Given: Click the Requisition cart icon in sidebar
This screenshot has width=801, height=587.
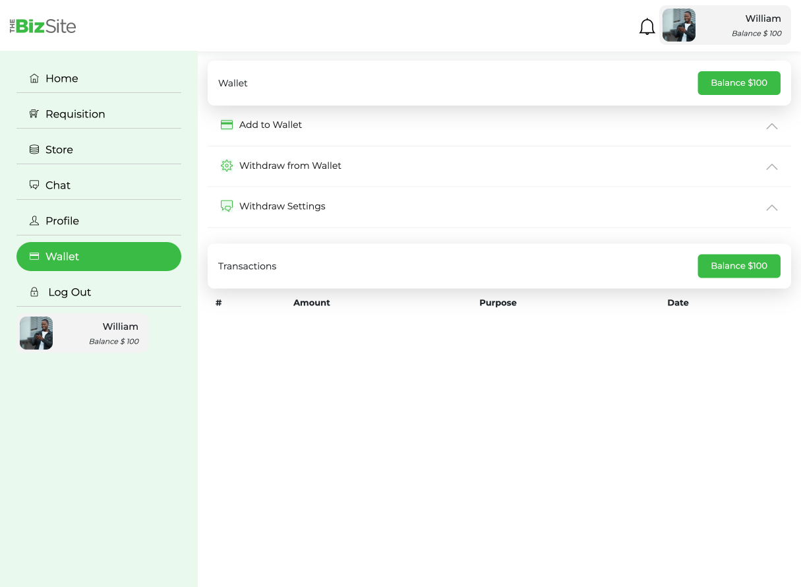Looking at the screenshot, I should point(34,114).
